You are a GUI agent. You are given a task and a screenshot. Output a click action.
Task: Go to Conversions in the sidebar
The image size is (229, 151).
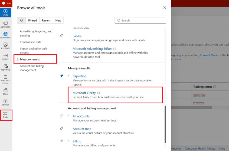click(x=5, y=35)
